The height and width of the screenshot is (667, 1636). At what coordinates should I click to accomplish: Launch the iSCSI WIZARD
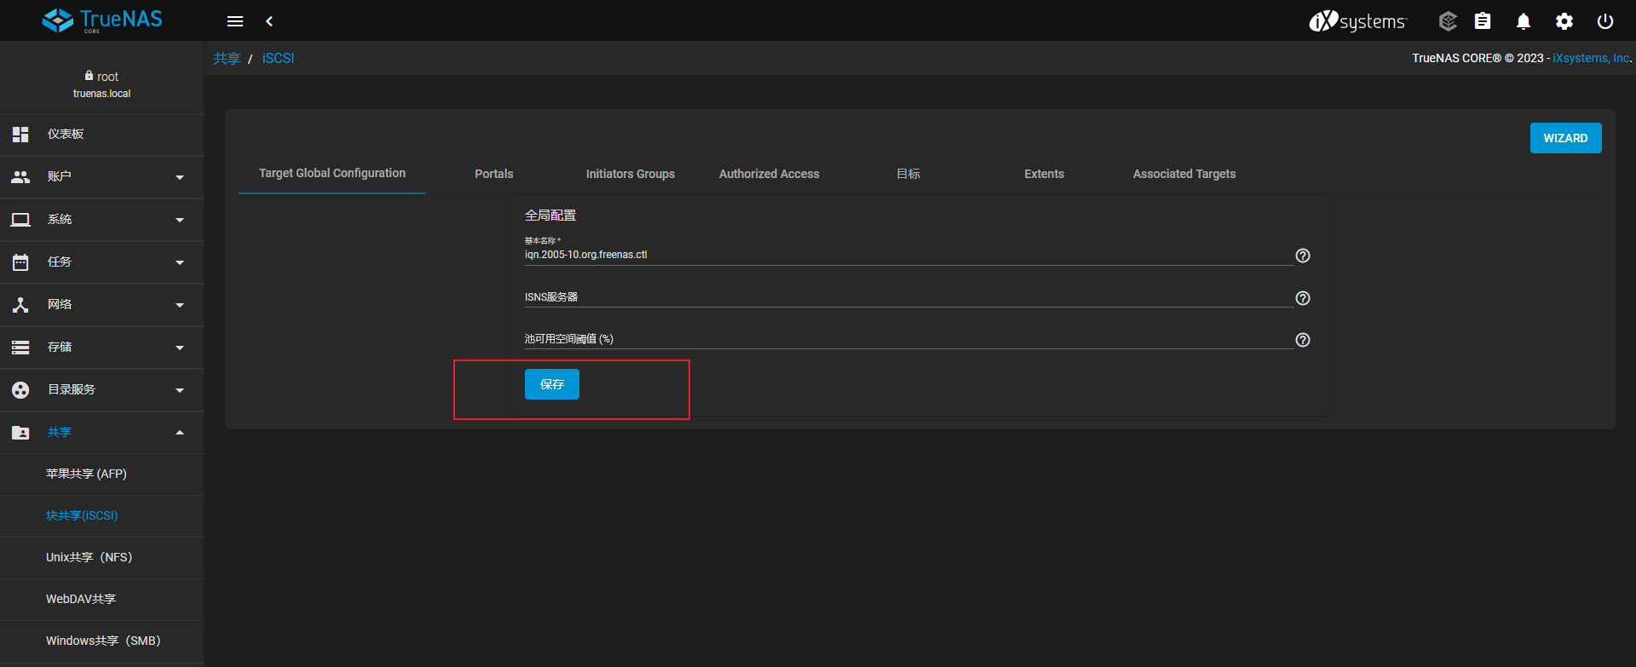coord(1565,138)
